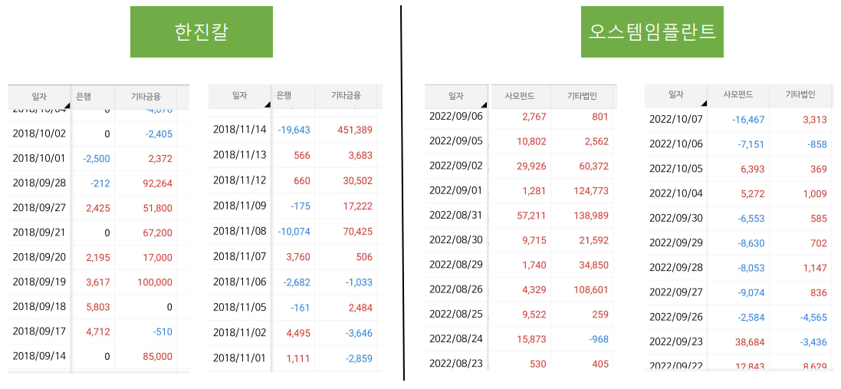This screenshot has width=841, height=389.
Task: Click the 은행 value -19,643
Action: (x=294, y=130)
